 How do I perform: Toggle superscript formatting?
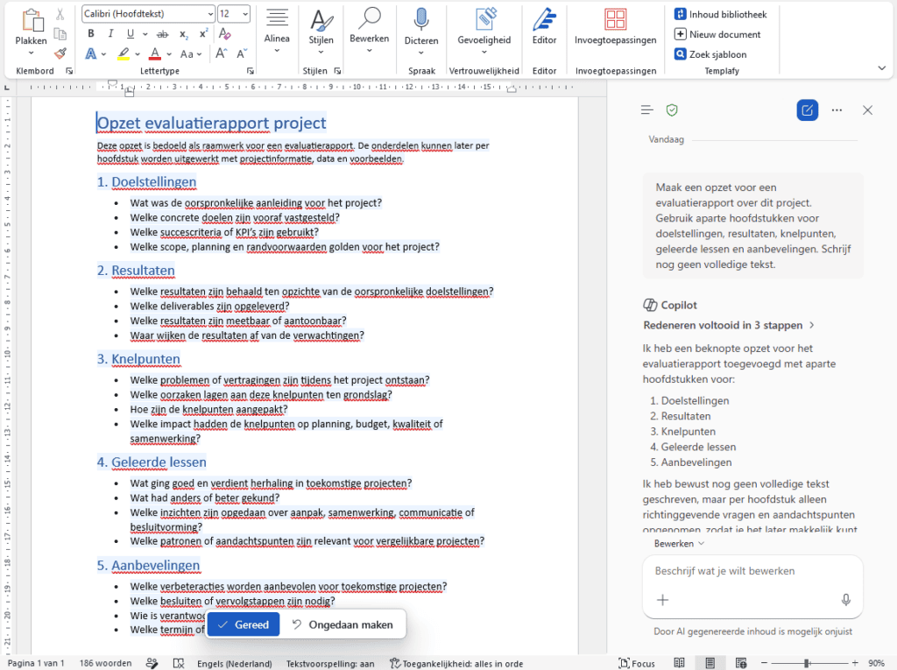coord(203,34)
